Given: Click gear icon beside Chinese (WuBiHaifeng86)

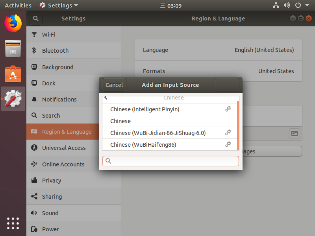Looking at the screenshot, I should click(x=228, y=144).
